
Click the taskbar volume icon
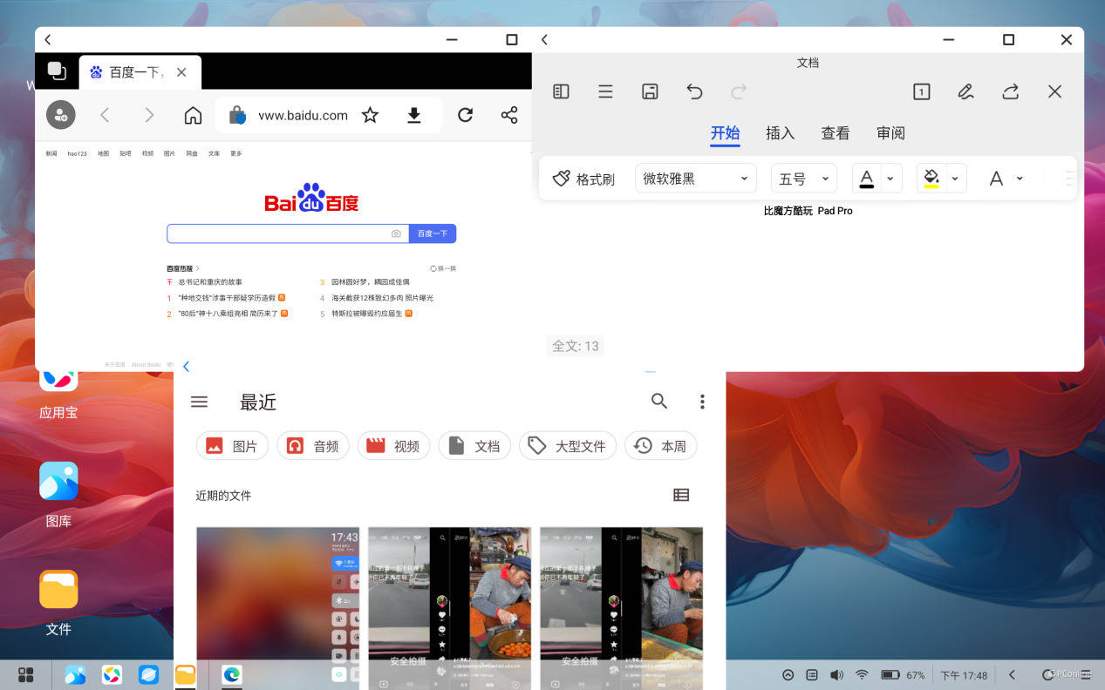point(836,675)
